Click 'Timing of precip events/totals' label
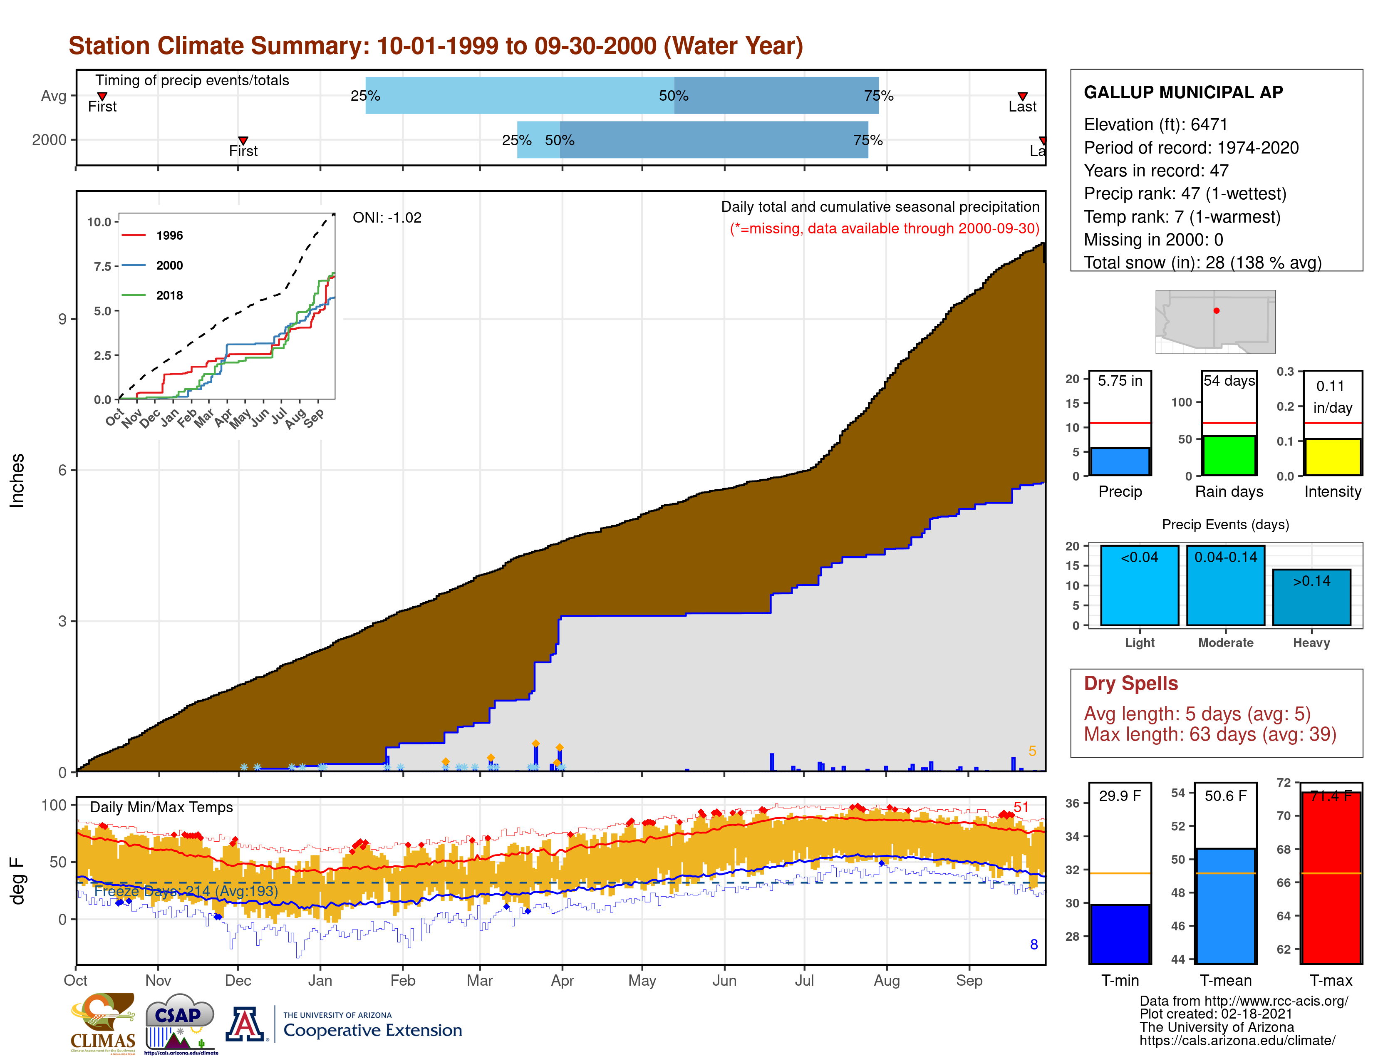The width and height of the screenshot is (1373, 1061). point(192,80)
